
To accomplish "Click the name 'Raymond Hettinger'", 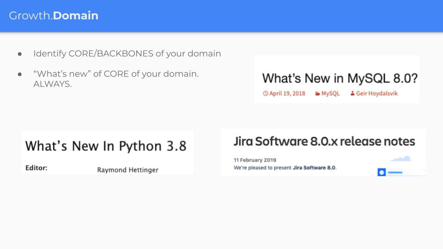I will [127, 170].
